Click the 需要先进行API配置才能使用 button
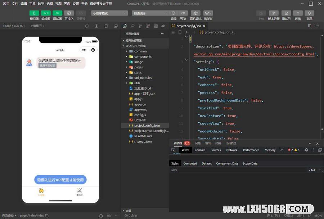Image resolution: width=324 pixels, height=219 pixels. click(60, 180)
